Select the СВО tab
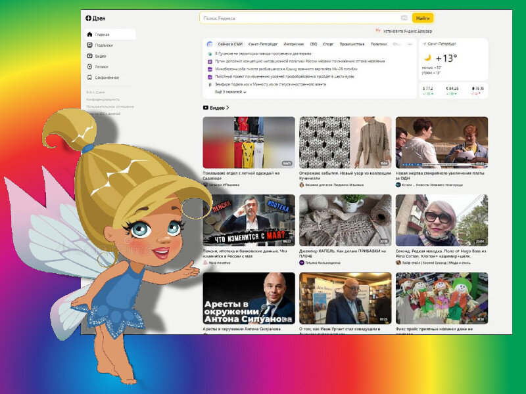The image size is (526, 394). [x=314, y=44]
